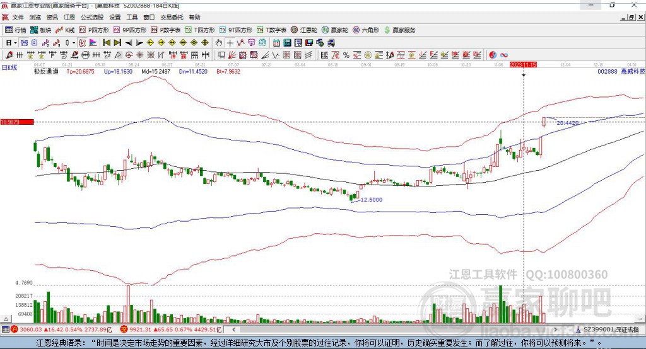Screen dimensions: 646x349
Task: Click the 2023-11-15 date marker
Action: coord(523,65)
